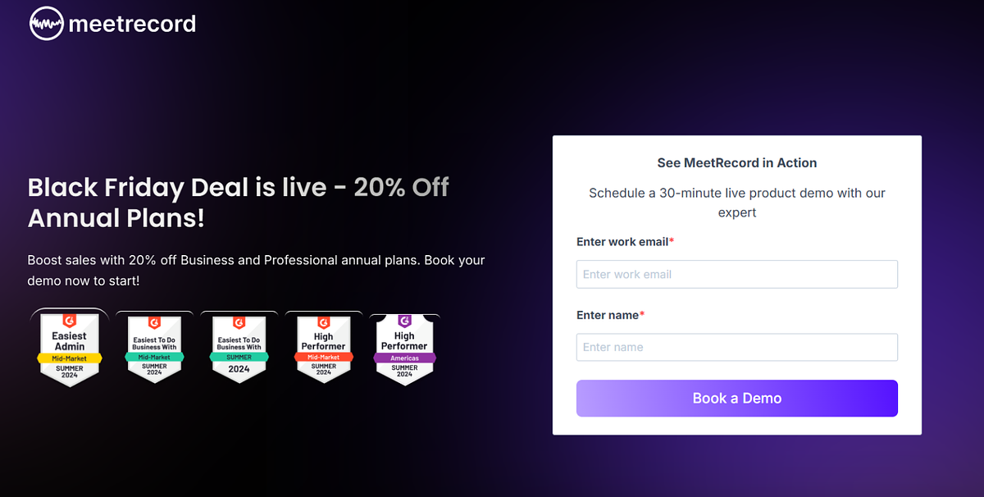Open the Easiest To Do Business With Mid-Market badge
984x497 pixels.
(x=154, y=348)
